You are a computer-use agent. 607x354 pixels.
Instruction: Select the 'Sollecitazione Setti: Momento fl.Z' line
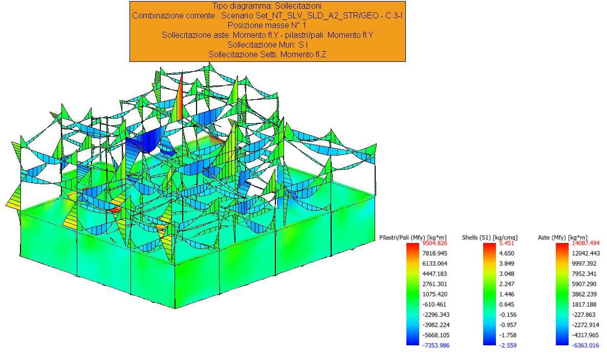coord(267,55)
